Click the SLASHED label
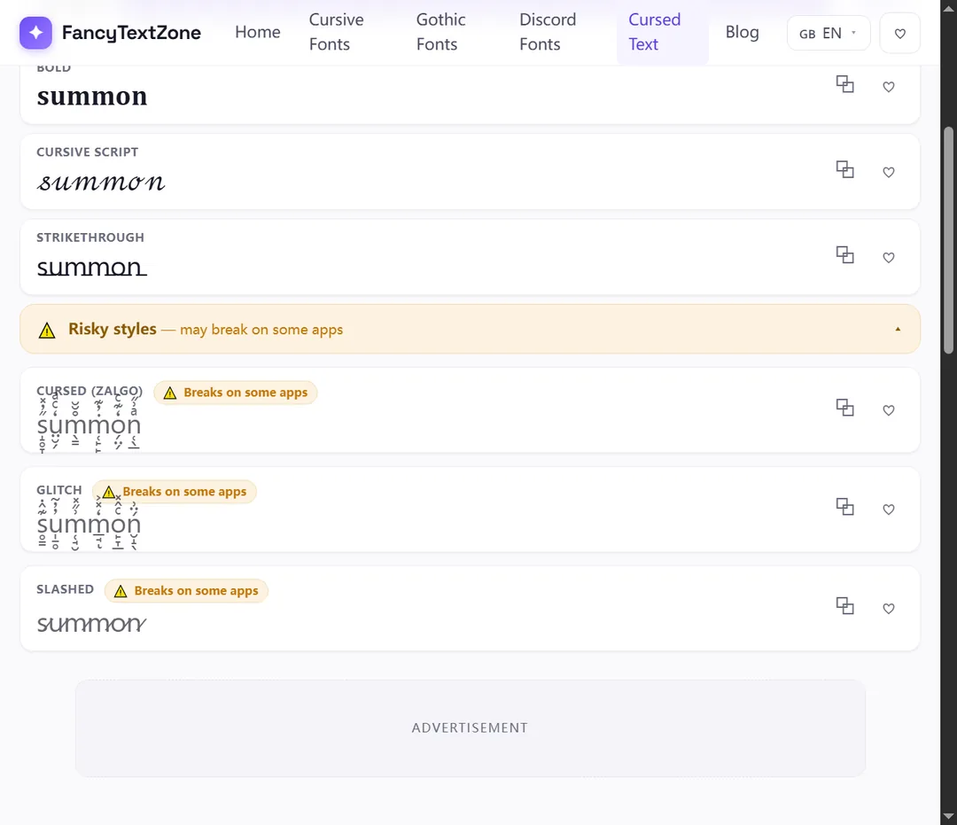Image resolution: width=957 pixels, height=825 pixels. (65, 589)
